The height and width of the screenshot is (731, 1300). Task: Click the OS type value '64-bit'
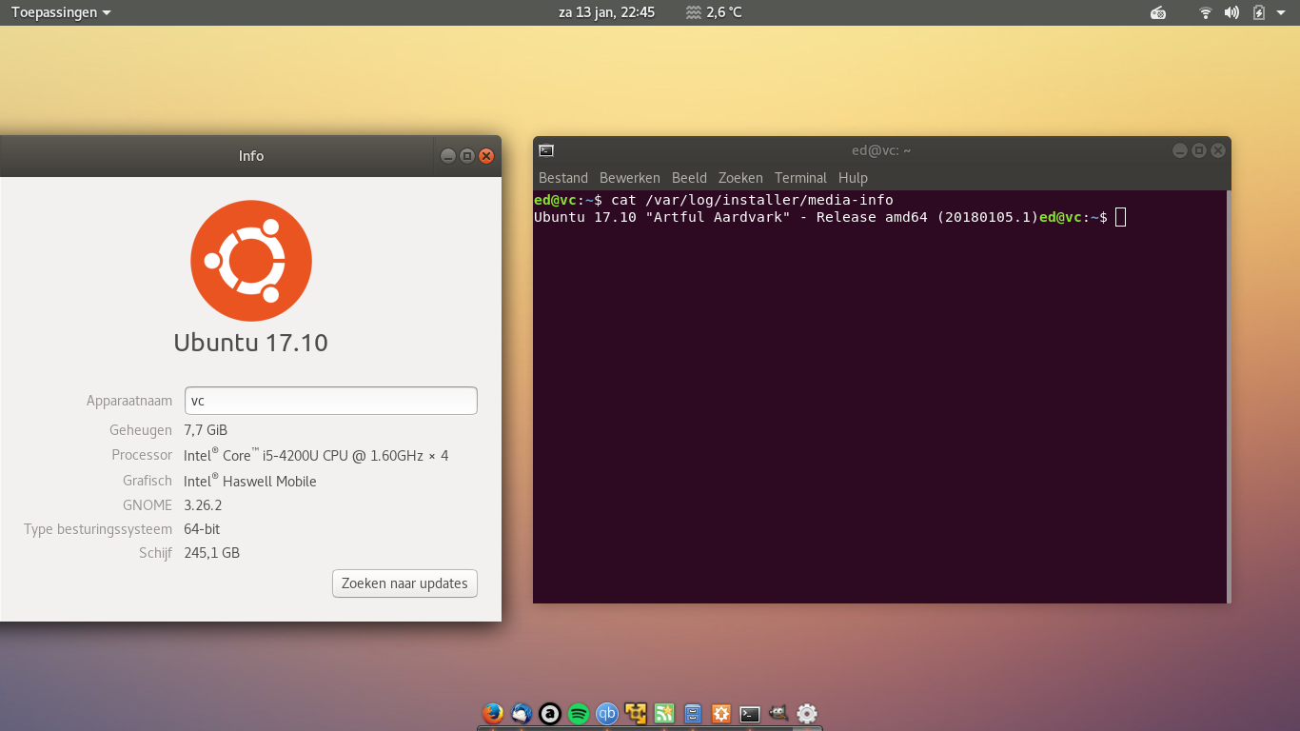coord(202,529)
